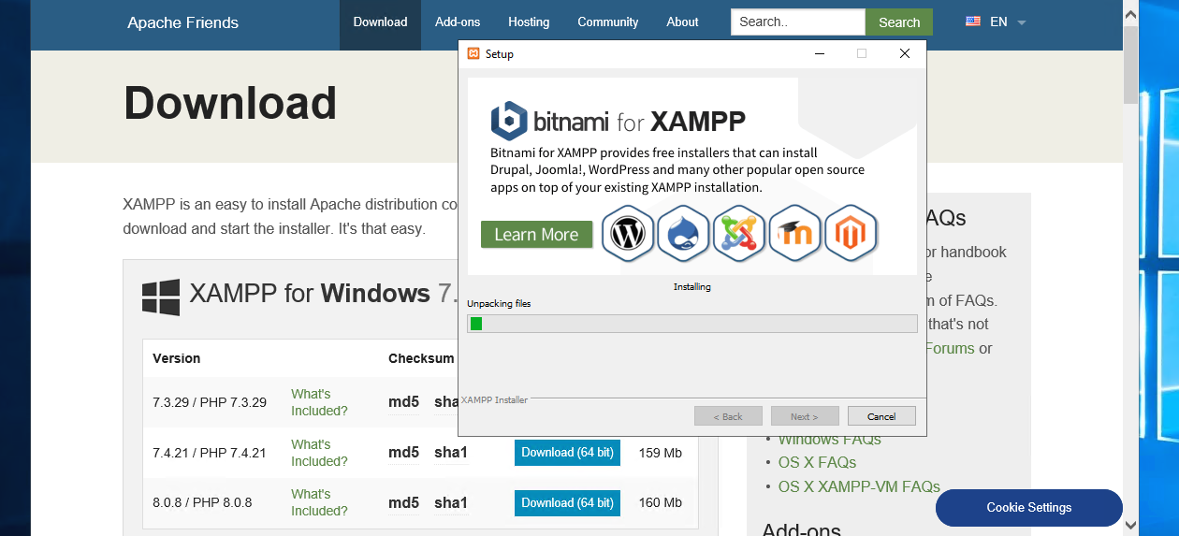
Task: Open the Hosting menu item
Action: [529, 22]
